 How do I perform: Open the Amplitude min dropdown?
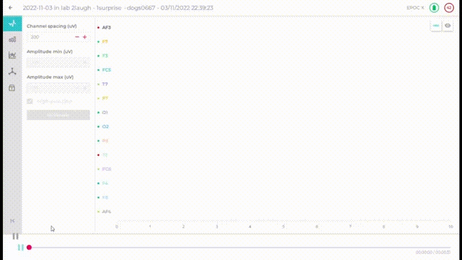(x=58, y=62)
